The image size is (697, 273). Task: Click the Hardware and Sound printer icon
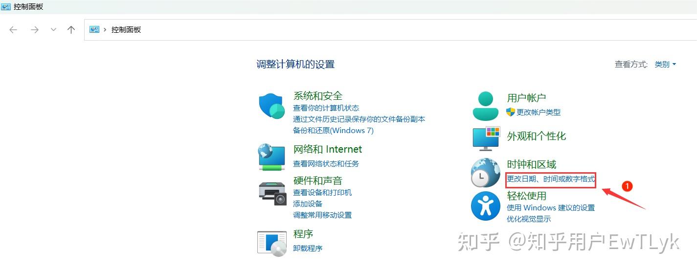click(x=272, y=193)
